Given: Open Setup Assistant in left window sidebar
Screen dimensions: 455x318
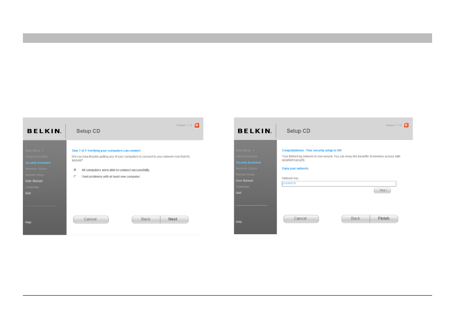Looking at the screenshot, I should click(36, 157).
